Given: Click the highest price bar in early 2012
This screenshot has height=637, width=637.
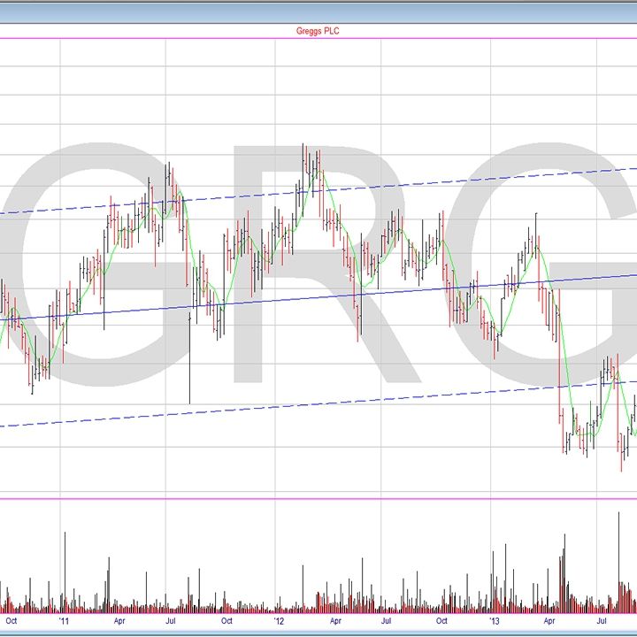Looking at the screenshot, I should 304,159.
